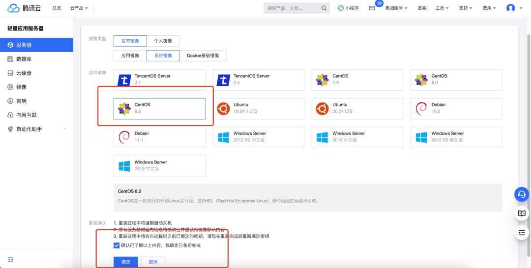The image size is (531, 268).
Task: Open 内网互联 in sidebar
Action: click(x=36, y=115)
